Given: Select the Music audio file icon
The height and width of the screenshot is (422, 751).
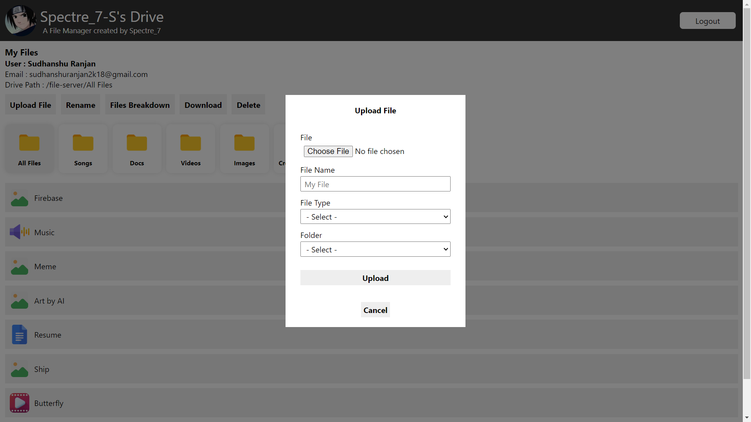Looking at the screenshot, I should (20, 232).
